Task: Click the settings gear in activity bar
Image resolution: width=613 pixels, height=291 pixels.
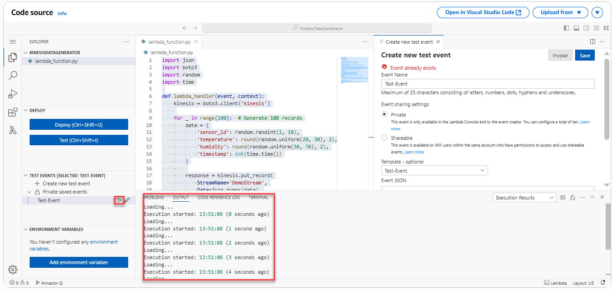Action: pyautogui.click(x=13, y=269)
